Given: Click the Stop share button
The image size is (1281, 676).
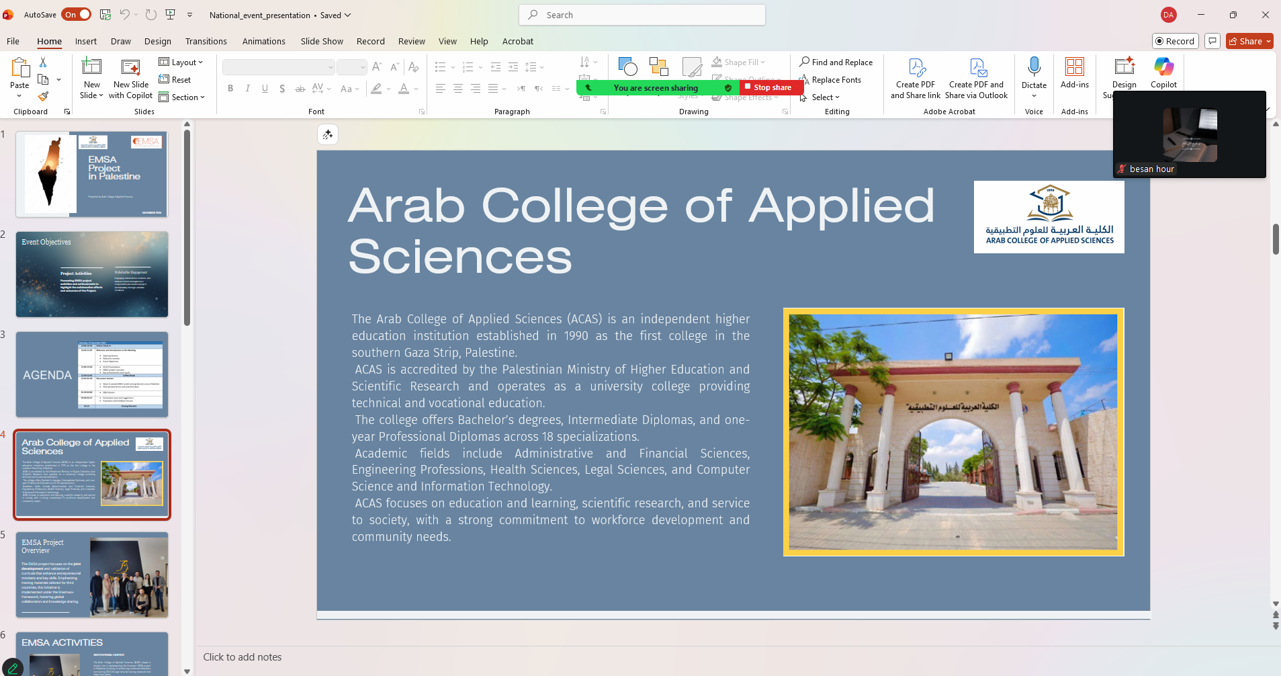Looking at the screenshot, I should point(771,87).
